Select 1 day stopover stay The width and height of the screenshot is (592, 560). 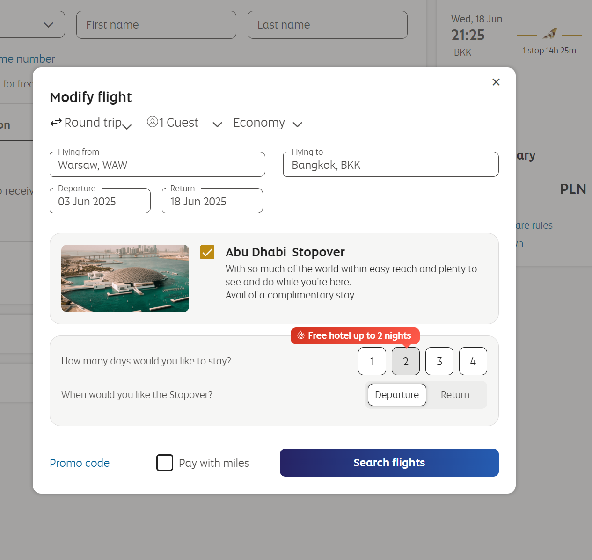tap(372, 361)
